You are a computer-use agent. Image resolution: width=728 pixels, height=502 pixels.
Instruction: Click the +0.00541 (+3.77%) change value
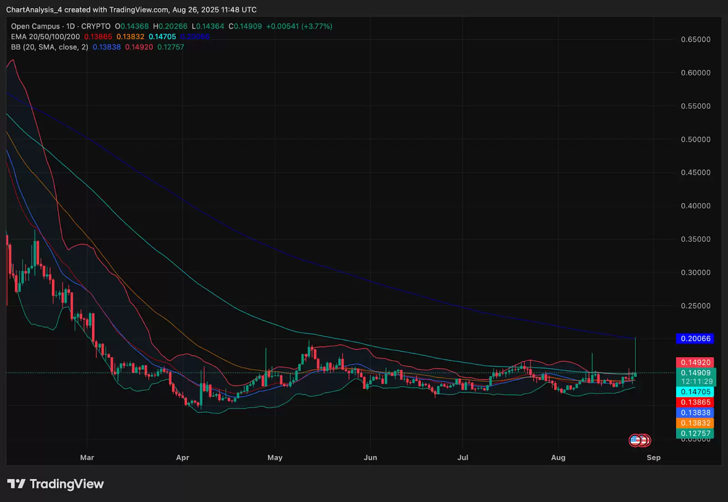(299, 26)
